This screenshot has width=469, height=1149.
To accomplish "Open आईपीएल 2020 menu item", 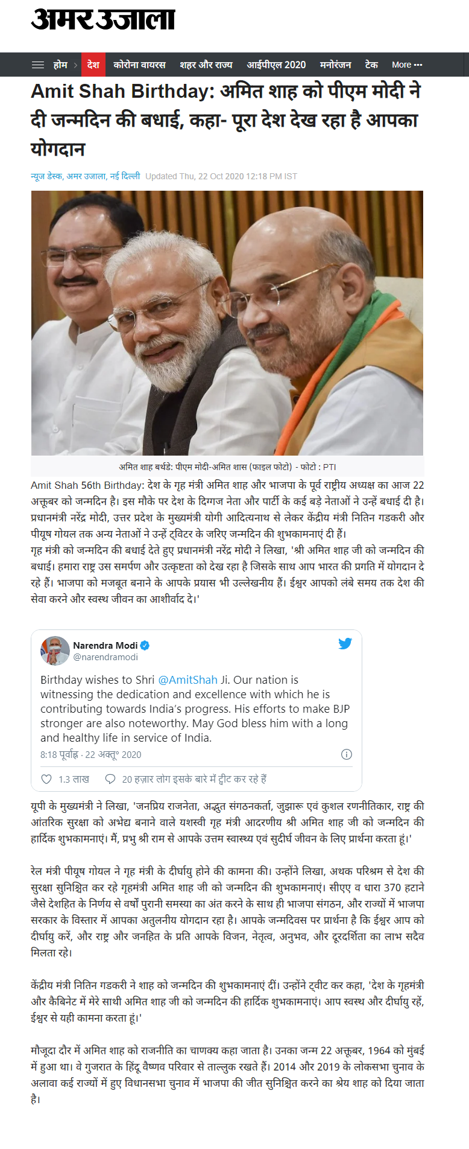I will tap(276, 65).
